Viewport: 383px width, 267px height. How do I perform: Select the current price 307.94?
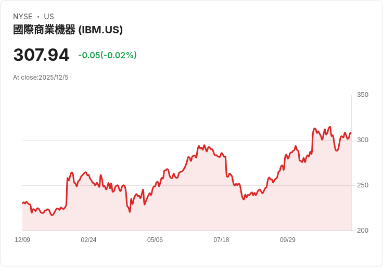[41, 55]
